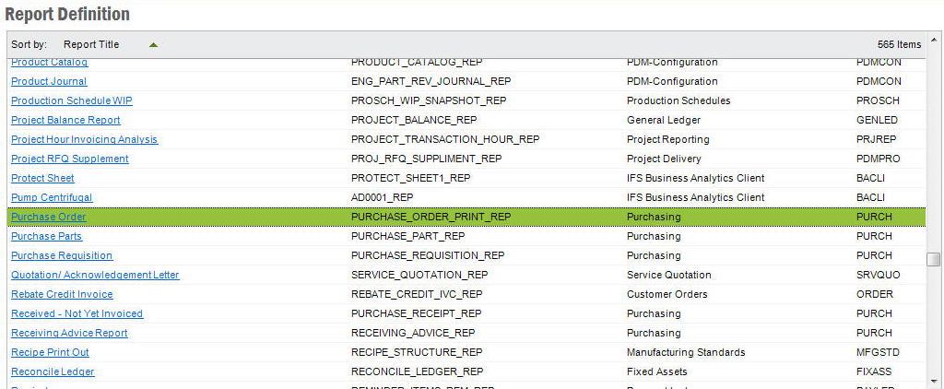The width and height of the screenshot is (944, 389).
Task: Open the Quotation/ Acknowledgement Letter link
Action: coord(95,275)
